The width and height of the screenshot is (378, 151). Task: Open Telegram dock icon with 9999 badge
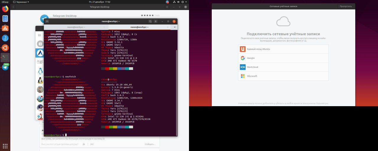(5, 67)
